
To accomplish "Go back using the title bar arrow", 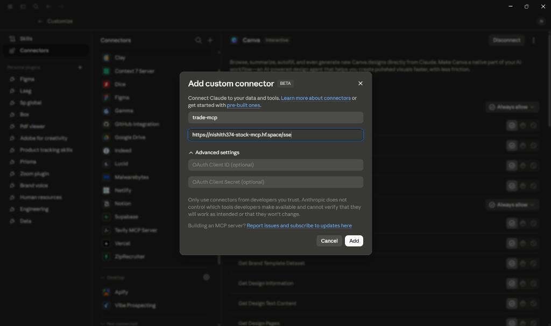I will click(49, 6).
